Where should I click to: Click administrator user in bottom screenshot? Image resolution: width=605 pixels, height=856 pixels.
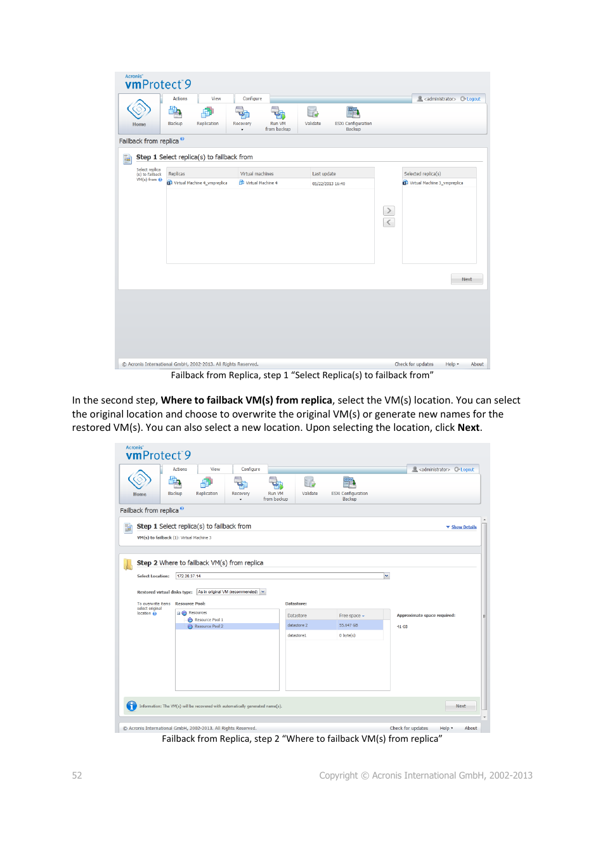pyautogui.click(x=431, y=470)
